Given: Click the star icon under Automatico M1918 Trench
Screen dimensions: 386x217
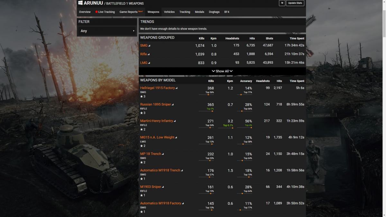Looking at the screenshot, I should tap(142, 179).
